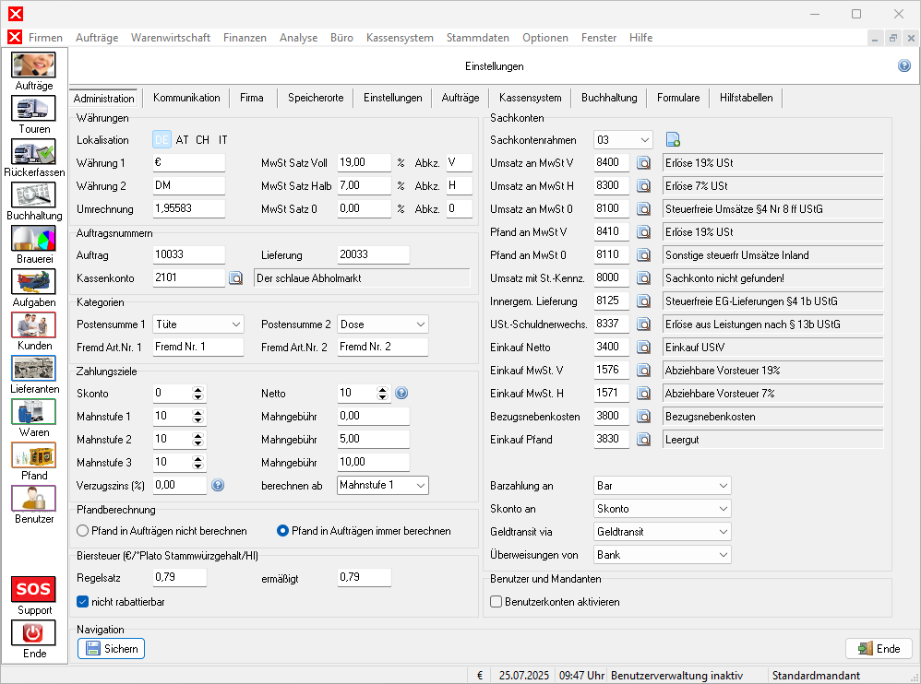
Task: Toggle the nicht rabattierbar checkbox
Action: tap(83, 602)
